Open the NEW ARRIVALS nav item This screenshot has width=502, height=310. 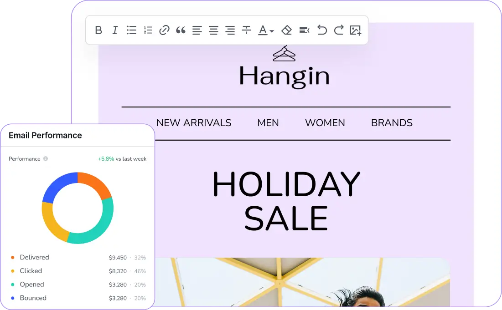tap(194, 123)
